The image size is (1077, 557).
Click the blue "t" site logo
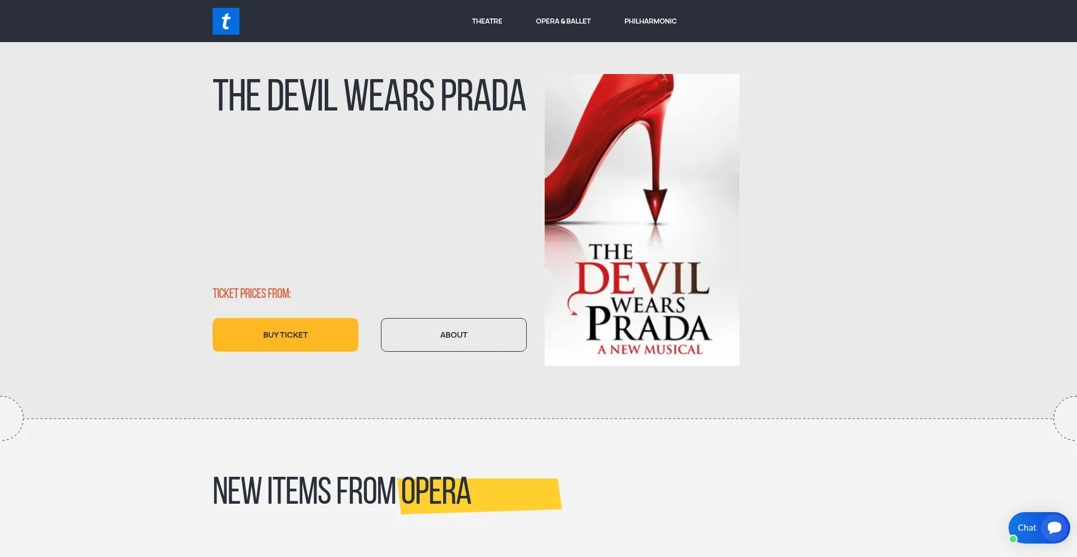tap(225, 21)
